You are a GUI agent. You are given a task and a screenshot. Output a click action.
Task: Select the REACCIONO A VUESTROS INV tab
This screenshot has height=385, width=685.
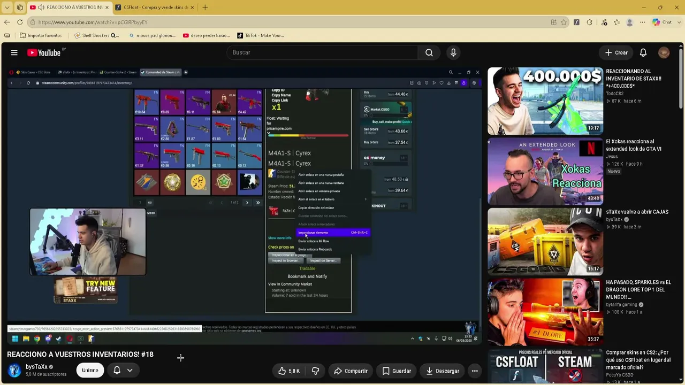point(70,7)
